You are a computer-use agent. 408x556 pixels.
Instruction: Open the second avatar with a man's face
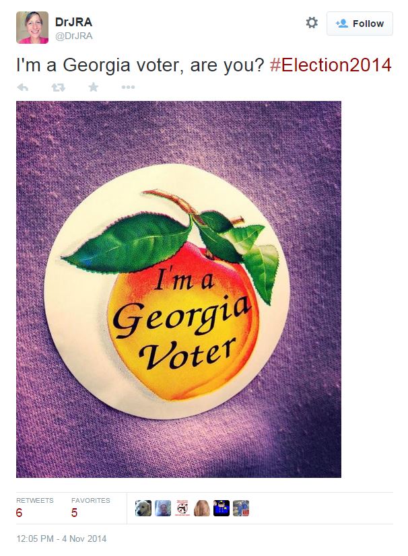[x=163, y=508]
